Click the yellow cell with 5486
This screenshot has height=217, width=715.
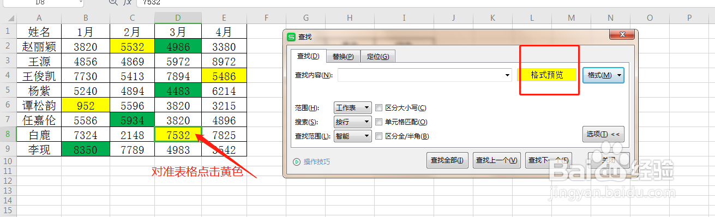coord(224,76)
